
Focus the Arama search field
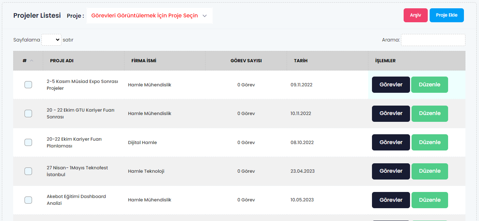pyautogui.click(x=433, y=40)
